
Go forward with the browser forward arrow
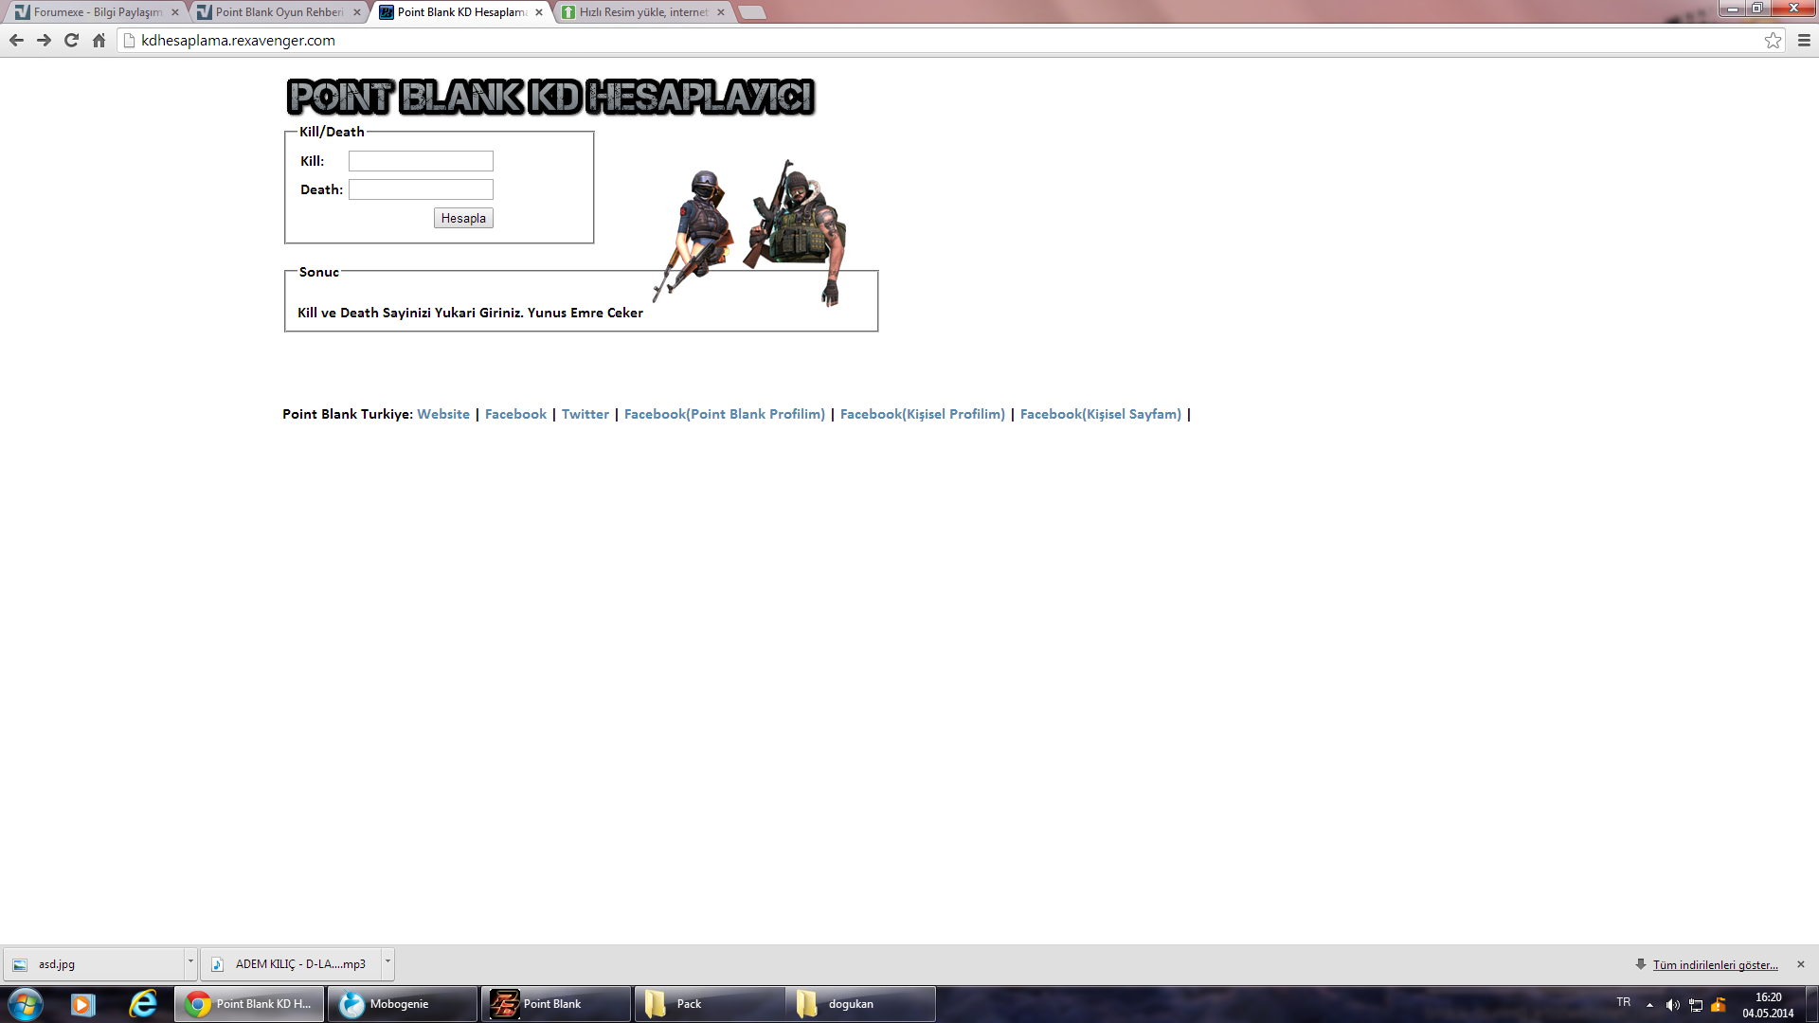44,41
